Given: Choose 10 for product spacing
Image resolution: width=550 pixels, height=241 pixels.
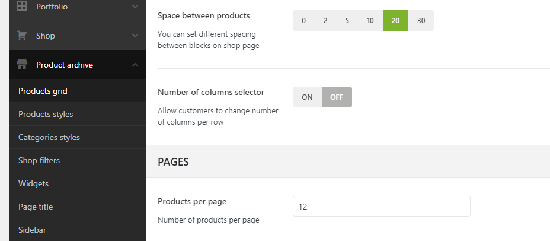Looking at the screenshot, I should coord(370,20).
